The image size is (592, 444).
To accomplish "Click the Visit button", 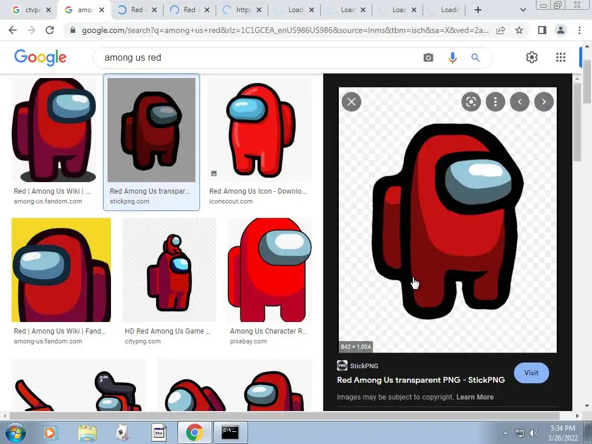I will tap(531, 373).
